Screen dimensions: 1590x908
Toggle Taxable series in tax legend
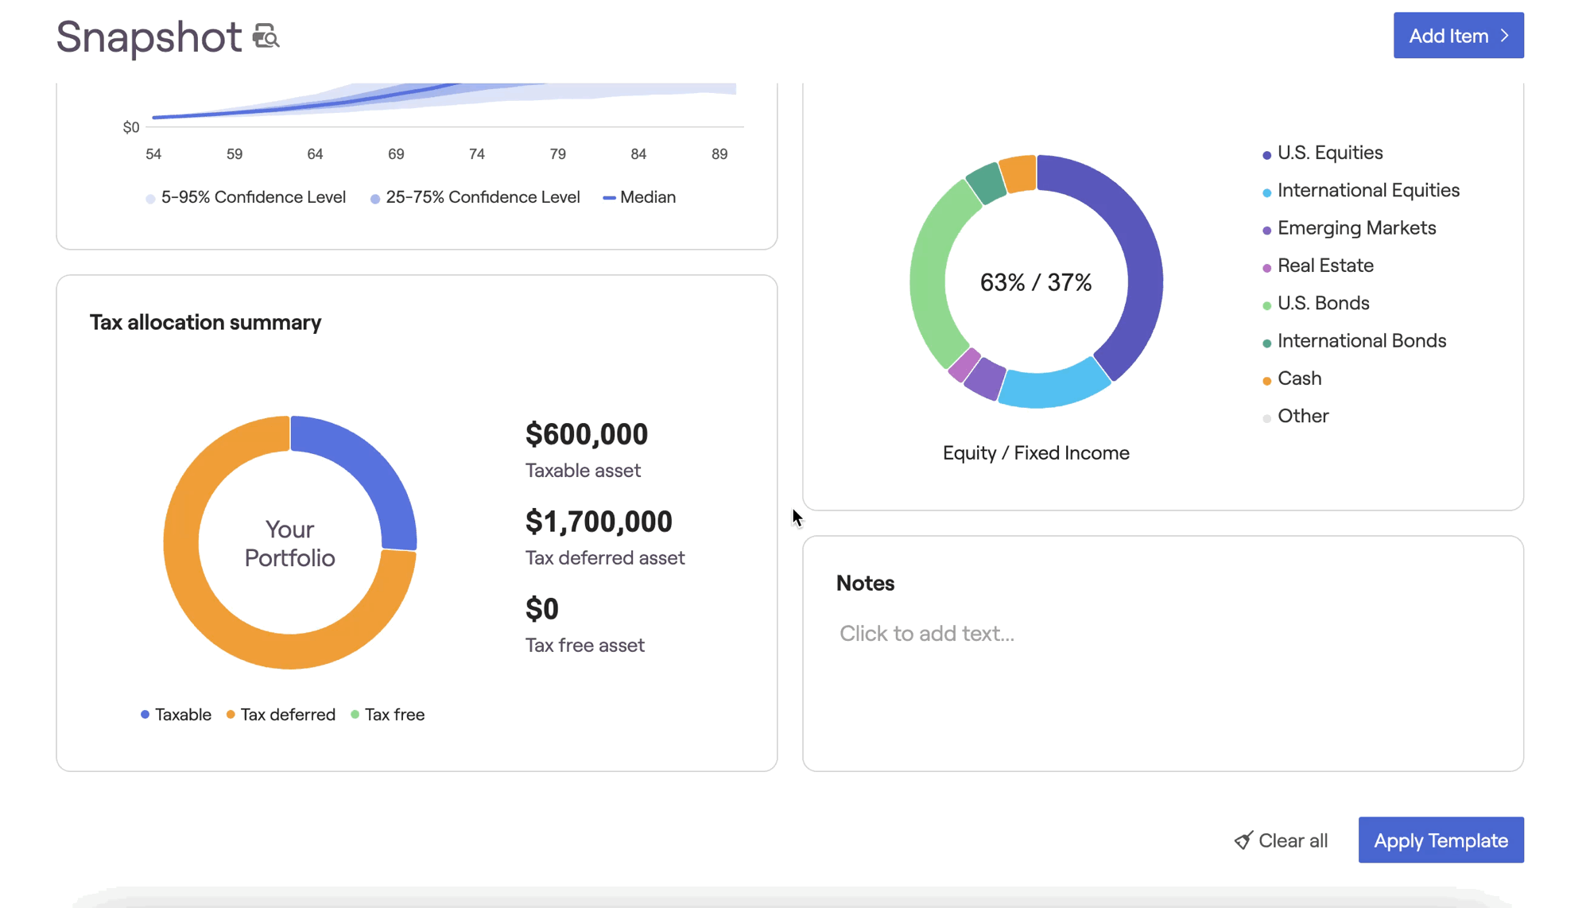tap(182, 715)
